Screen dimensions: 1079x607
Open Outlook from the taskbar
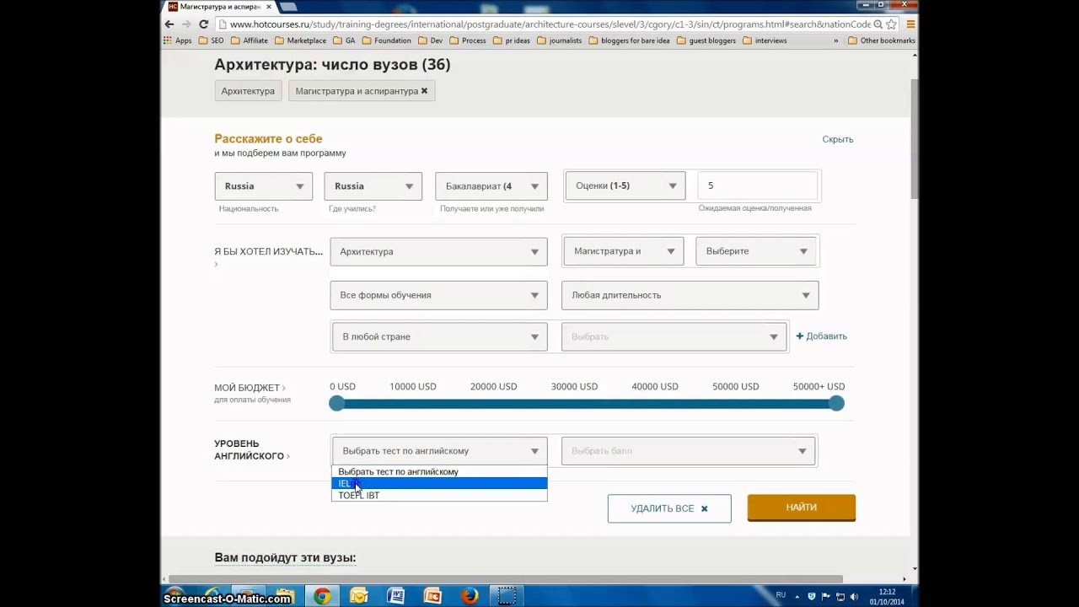click(358, 596)
